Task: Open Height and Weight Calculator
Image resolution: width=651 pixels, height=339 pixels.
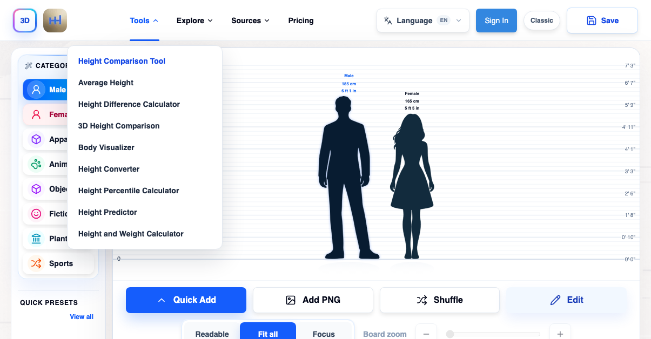Action: (x=131, y=234)
